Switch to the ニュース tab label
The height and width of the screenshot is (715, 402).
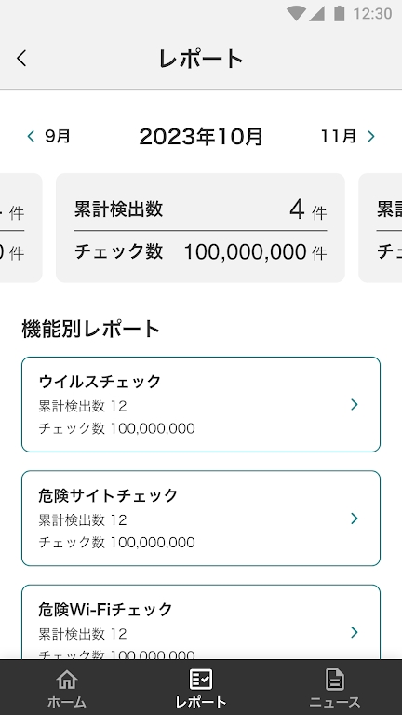coord(335,702)
